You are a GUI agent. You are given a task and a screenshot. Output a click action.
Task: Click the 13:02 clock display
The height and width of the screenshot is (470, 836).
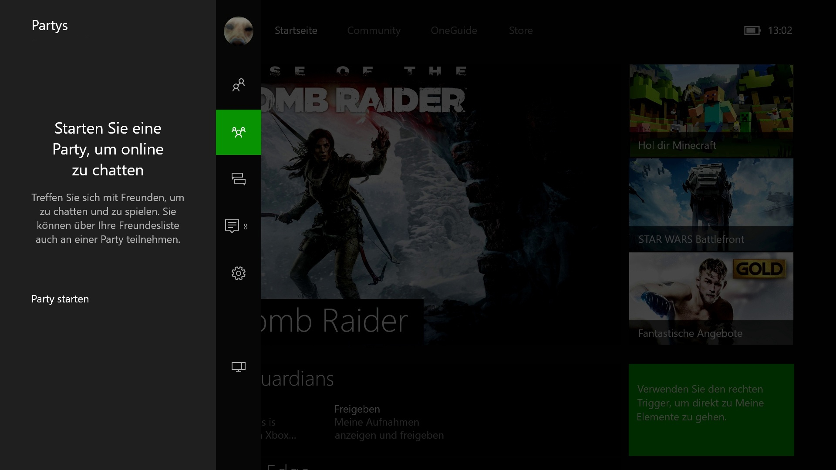click(x=779, y=30)
